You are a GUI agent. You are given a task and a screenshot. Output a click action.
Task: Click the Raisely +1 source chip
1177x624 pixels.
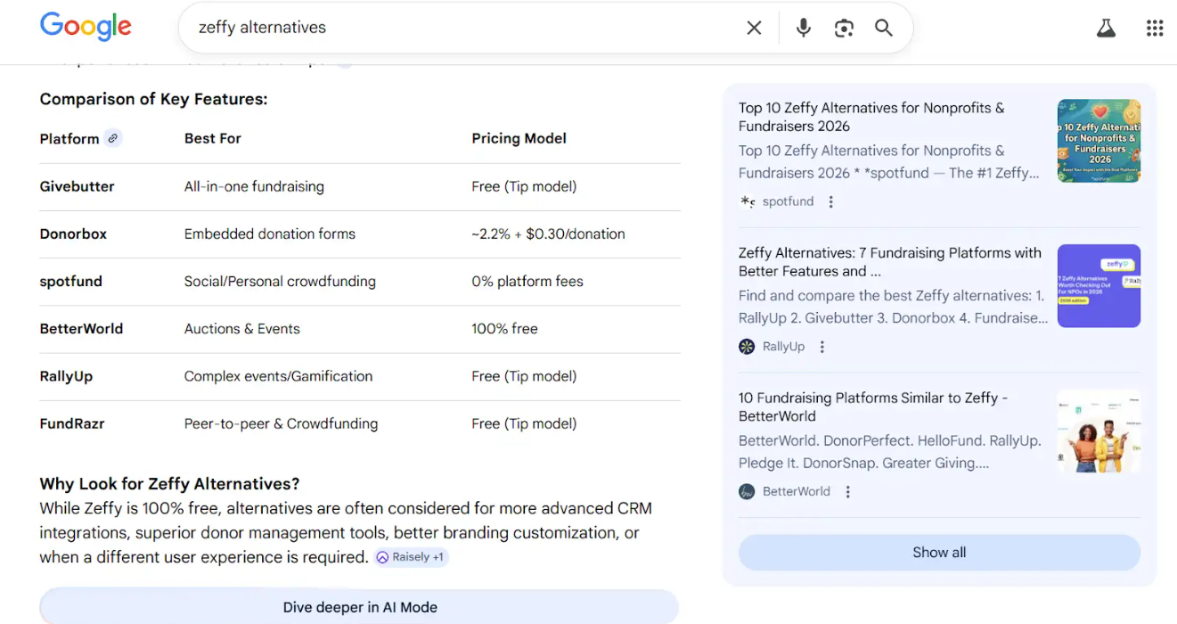click(x=411, y=557)
